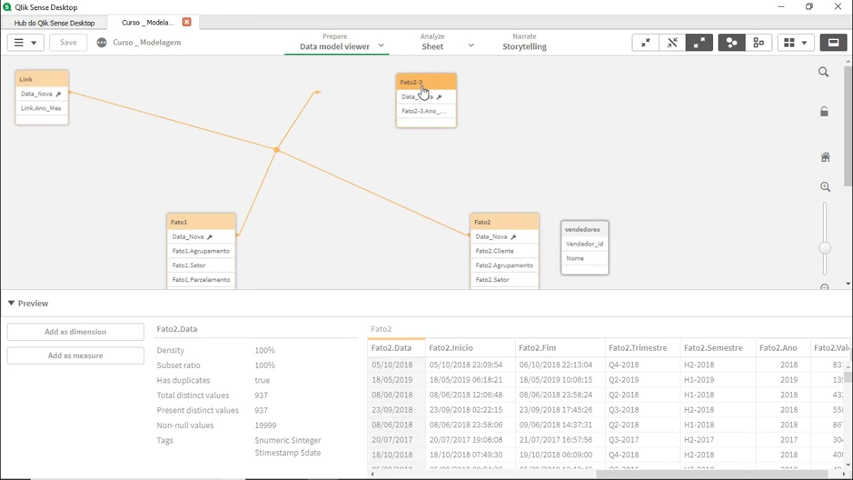Click the Q2-2019 cell

click(643, 380)
